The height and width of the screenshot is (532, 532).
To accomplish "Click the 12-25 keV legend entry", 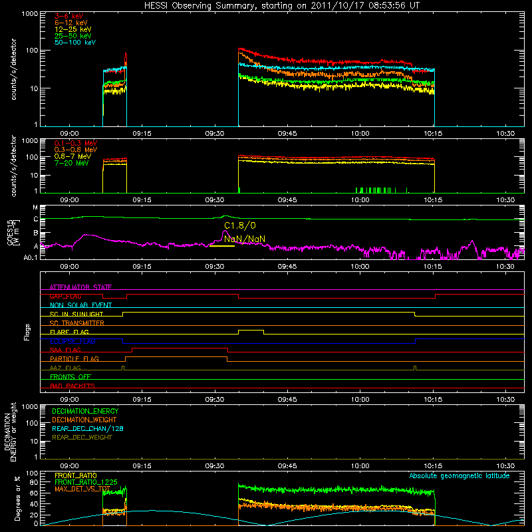I will click(x=73, y=29).
